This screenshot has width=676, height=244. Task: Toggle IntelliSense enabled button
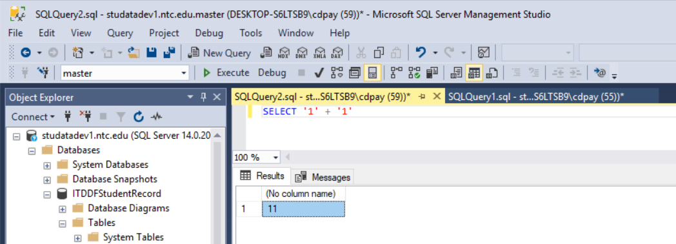point(372,73)
